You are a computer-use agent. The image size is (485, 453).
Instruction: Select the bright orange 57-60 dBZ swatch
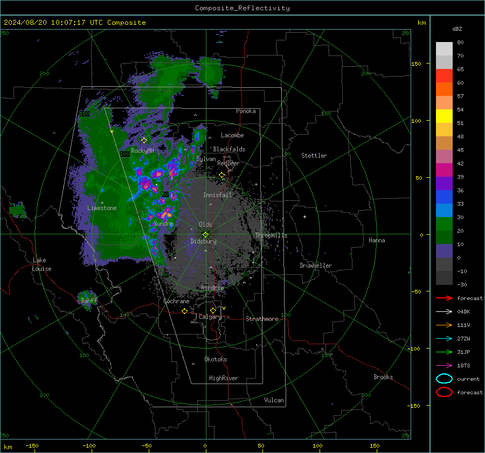[x=444, y=89]
